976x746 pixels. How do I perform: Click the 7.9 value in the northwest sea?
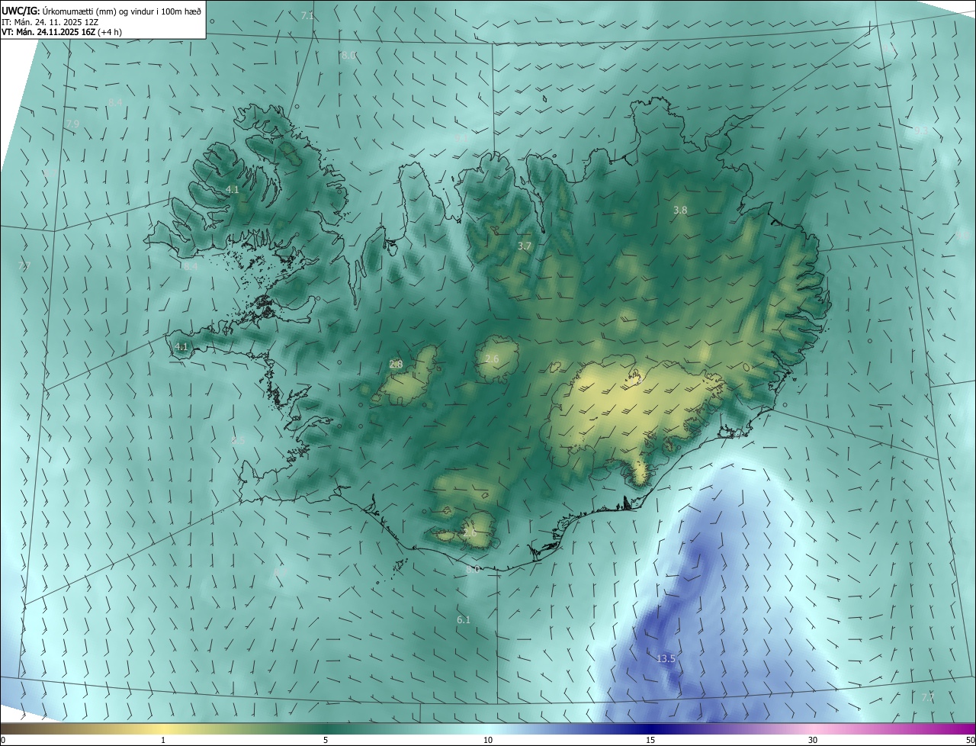point(72,124)
